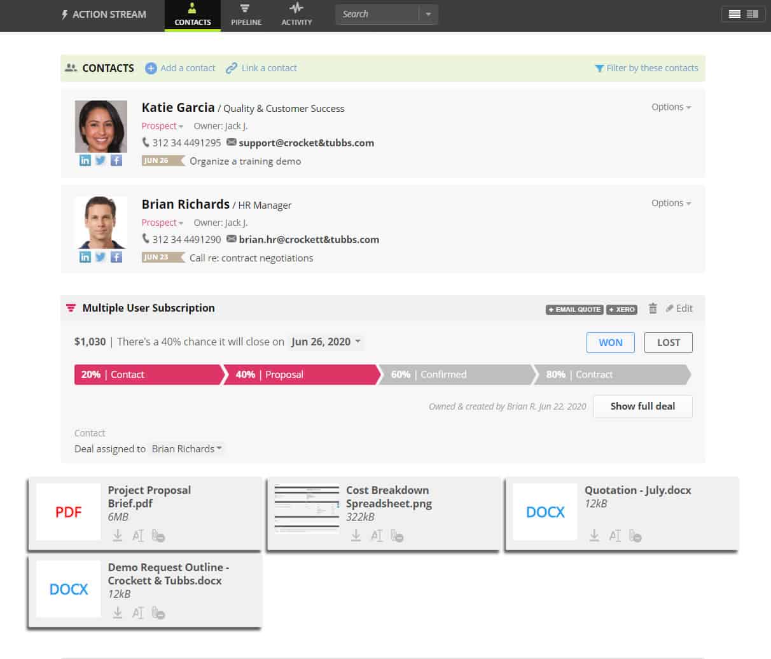Remove attachment Quotation - July.docx
Screen dimensions: 771x659
pyautogui.click(x=635, y=536)
